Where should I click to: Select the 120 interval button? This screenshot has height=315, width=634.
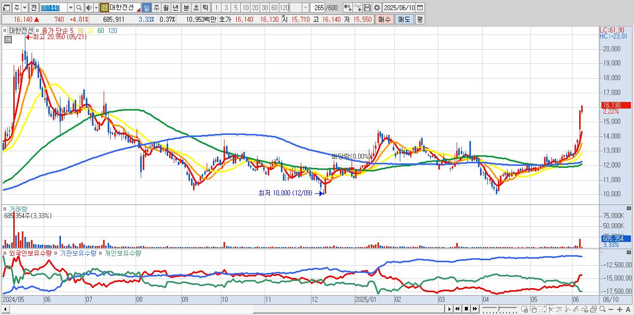pyautogui.click(x=284, y=8)
